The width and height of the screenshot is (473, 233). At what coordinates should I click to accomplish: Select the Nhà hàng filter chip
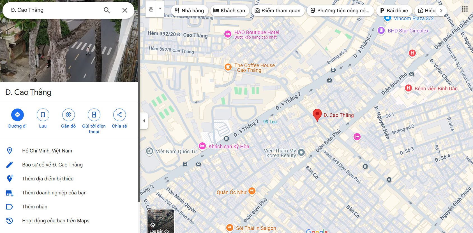click(x=190, y=11)
